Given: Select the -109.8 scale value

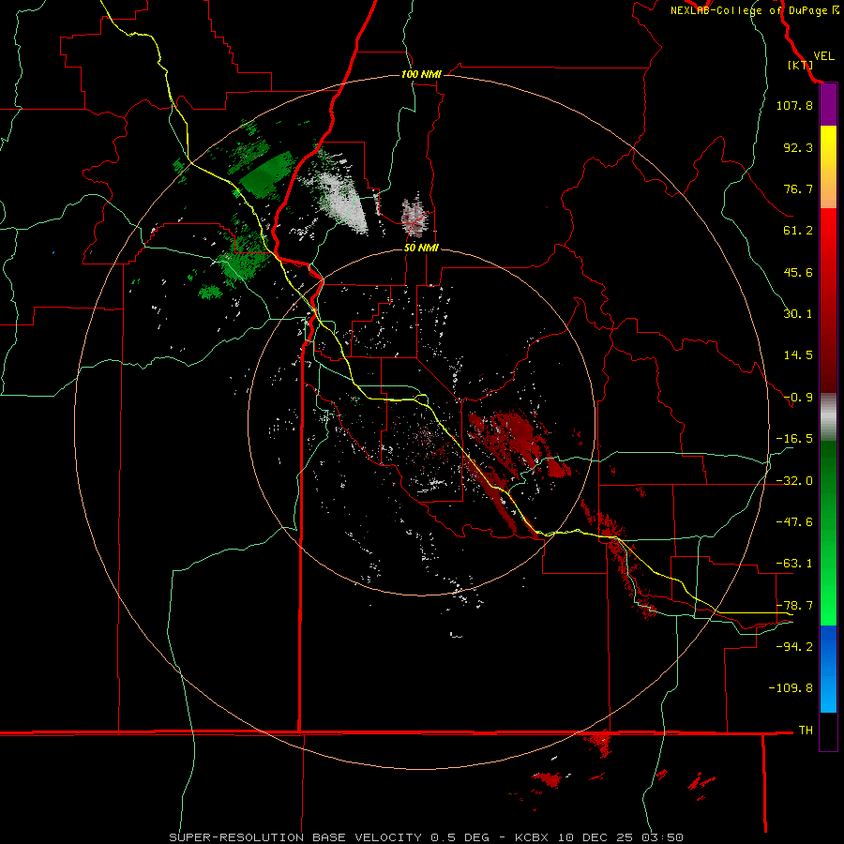Looking at the screenshot, I should (791, 688).
